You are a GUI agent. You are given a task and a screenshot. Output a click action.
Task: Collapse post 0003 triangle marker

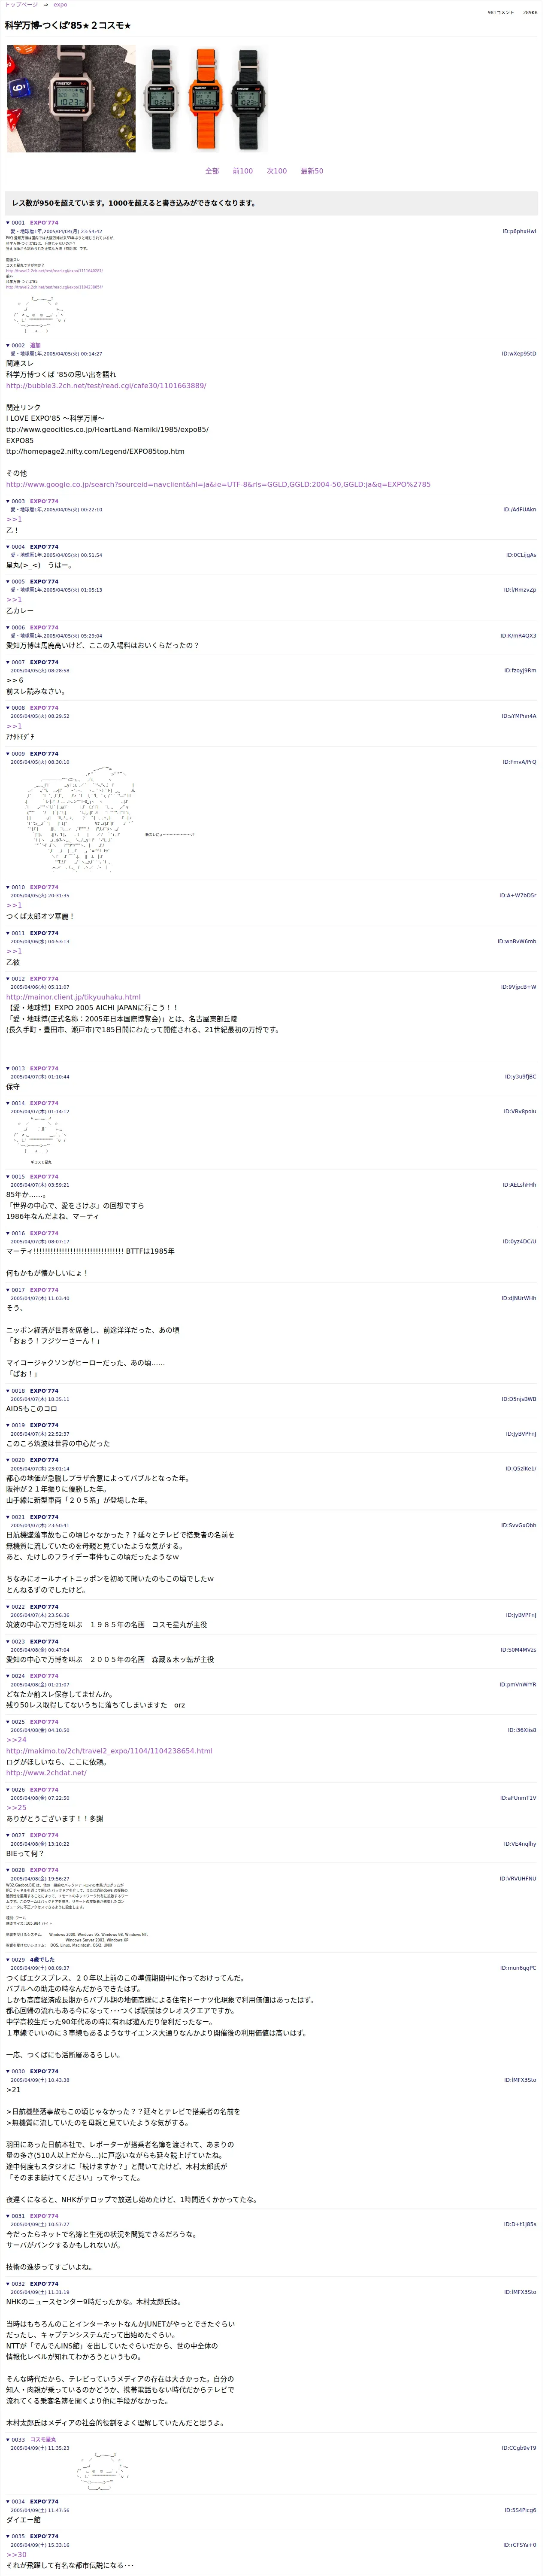tap(8, 501)
